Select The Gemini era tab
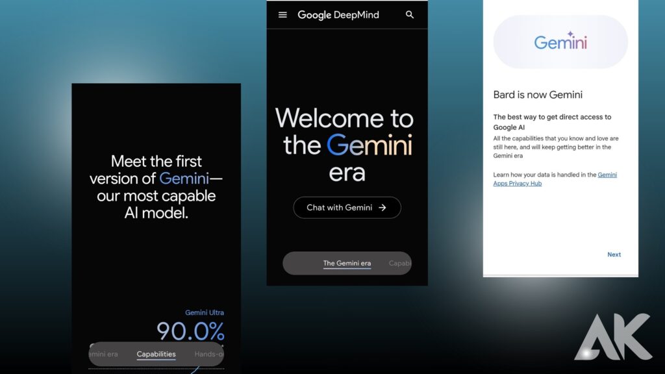 (x=347, y=264)
